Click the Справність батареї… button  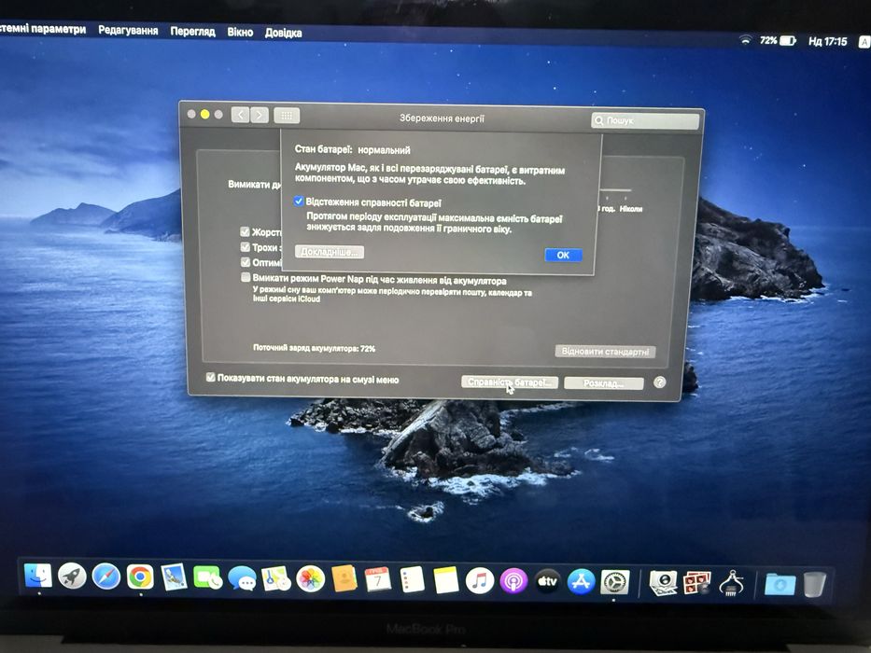pos(510,382)
